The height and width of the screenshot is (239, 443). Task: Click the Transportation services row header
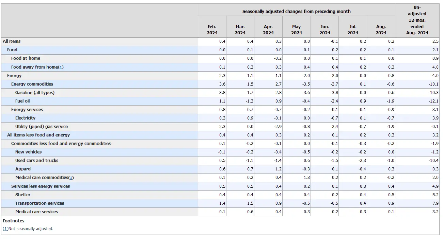click(x=39, y=203)
